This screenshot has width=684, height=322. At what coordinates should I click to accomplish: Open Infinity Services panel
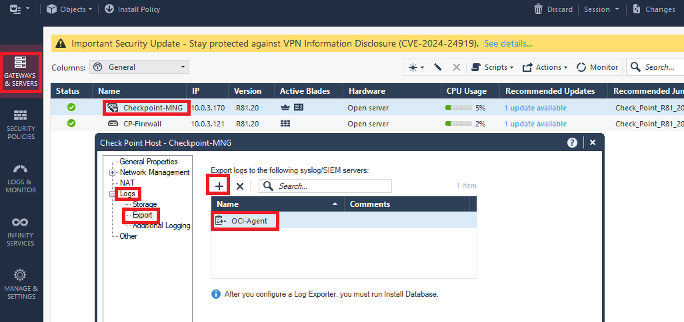click(x=21, y=231)
